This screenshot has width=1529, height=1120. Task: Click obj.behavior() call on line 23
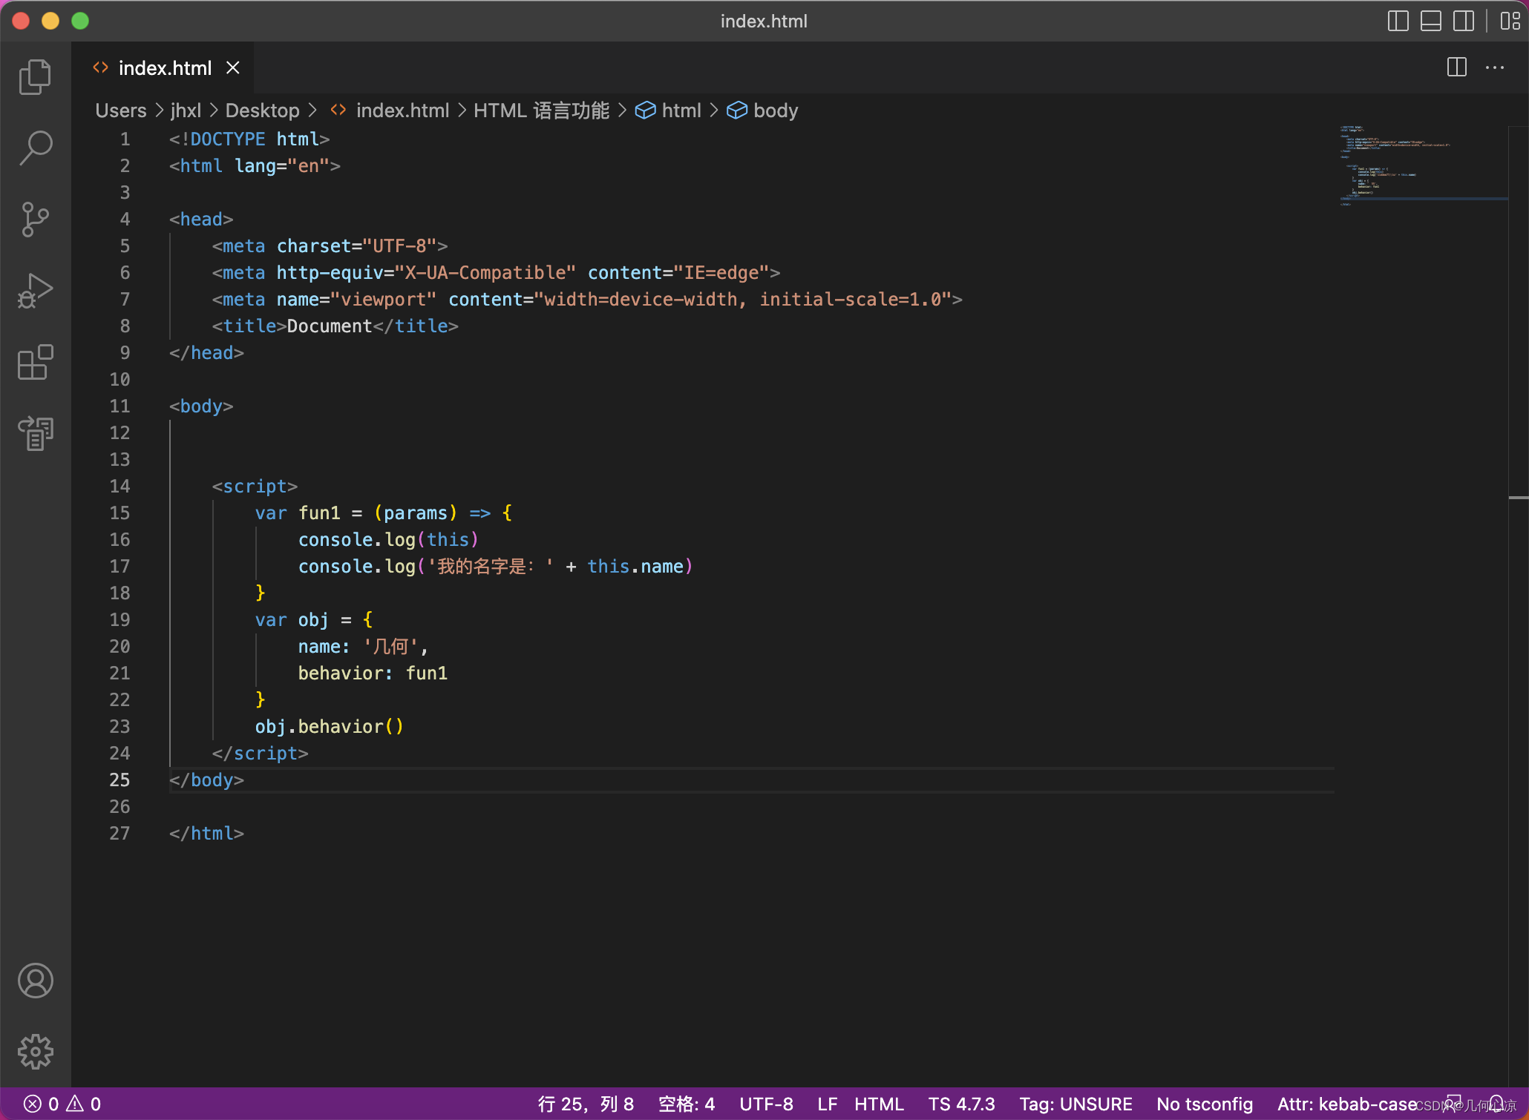pyautogui.click(x=330, y=726)
